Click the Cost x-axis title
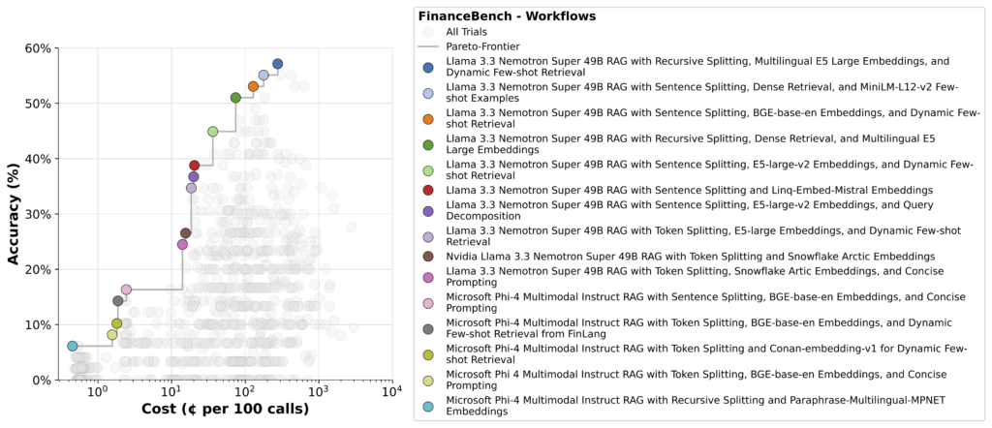Image resolution: width=992 pixels, height=428 pixels. (x=225, y=409)
